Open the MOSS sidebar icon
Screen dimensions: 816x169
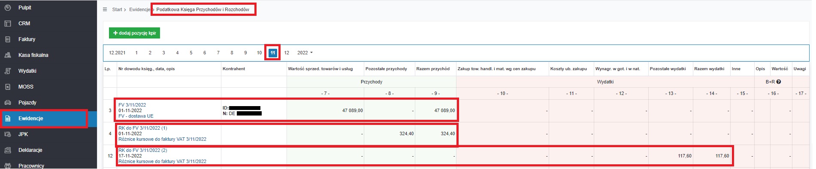click(7, 87)
